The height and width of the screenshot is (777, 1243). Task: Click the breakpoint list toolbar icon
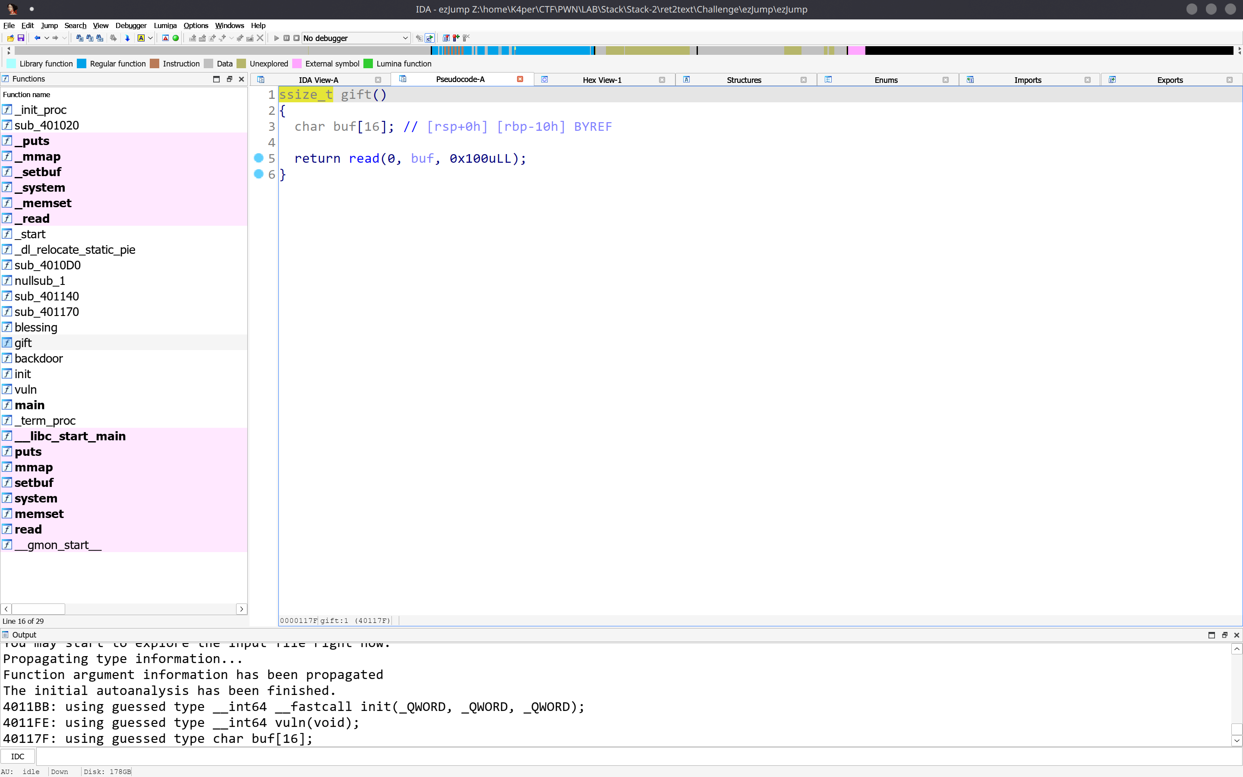point(446,38)
